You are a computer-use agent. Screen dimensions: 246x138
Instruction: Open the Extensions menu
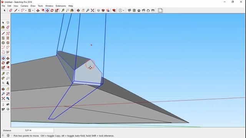pos(61,6)
